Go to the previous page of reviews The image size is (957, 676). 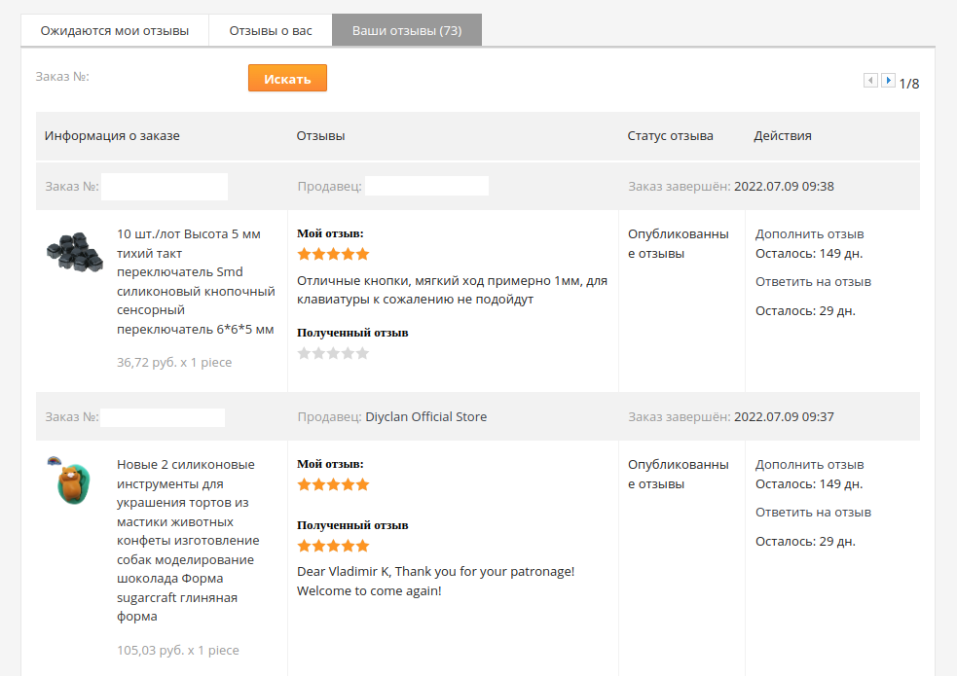pos(870,81)
